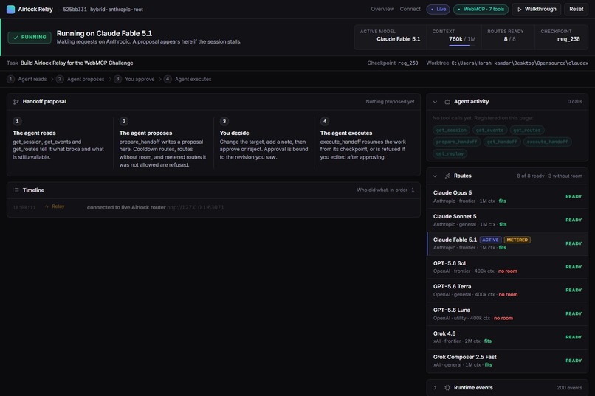Viewport: 595px width, 396px height.
Task: Click the Routes Ready 8 / 8 value
Action: pyautogui.click(x=509, y=39)
